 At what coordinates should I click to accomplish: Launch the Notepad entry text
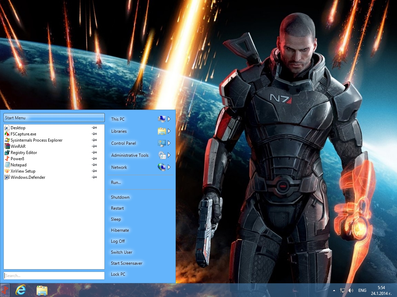click(19, 165)
